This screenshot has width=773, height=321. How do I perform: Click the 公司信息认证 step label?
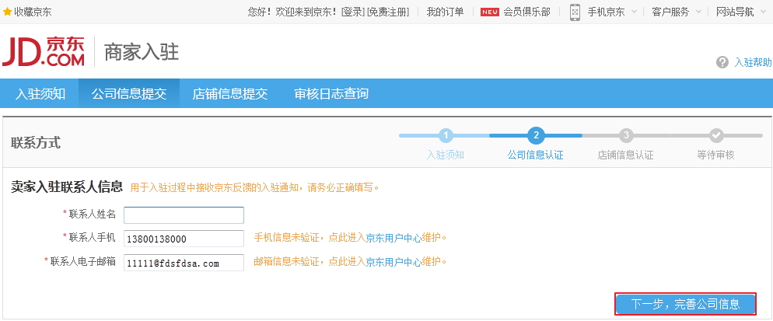click(x=535, y=155)
